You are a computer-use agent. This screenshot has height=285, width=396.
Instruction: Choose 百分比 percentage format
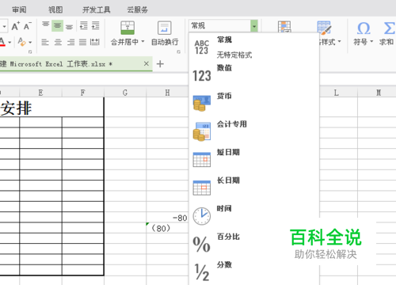tap(254, 244)
